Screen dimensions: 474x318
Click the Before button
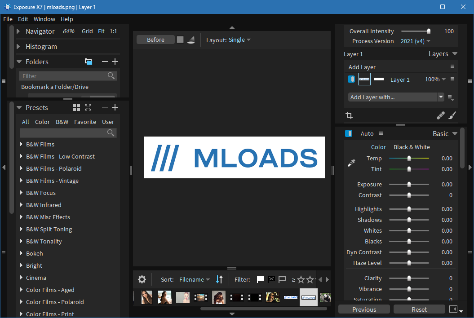coord(156,40)
